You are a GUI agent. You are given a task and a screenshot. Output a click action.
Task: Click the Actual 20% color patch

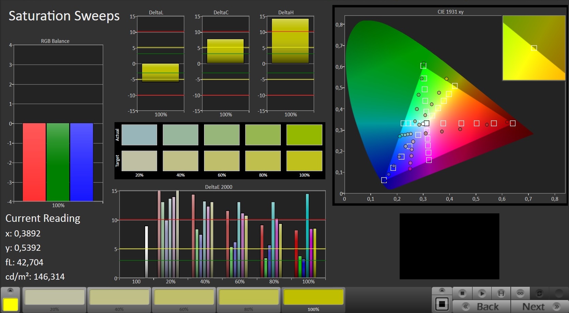coord(139,135)
